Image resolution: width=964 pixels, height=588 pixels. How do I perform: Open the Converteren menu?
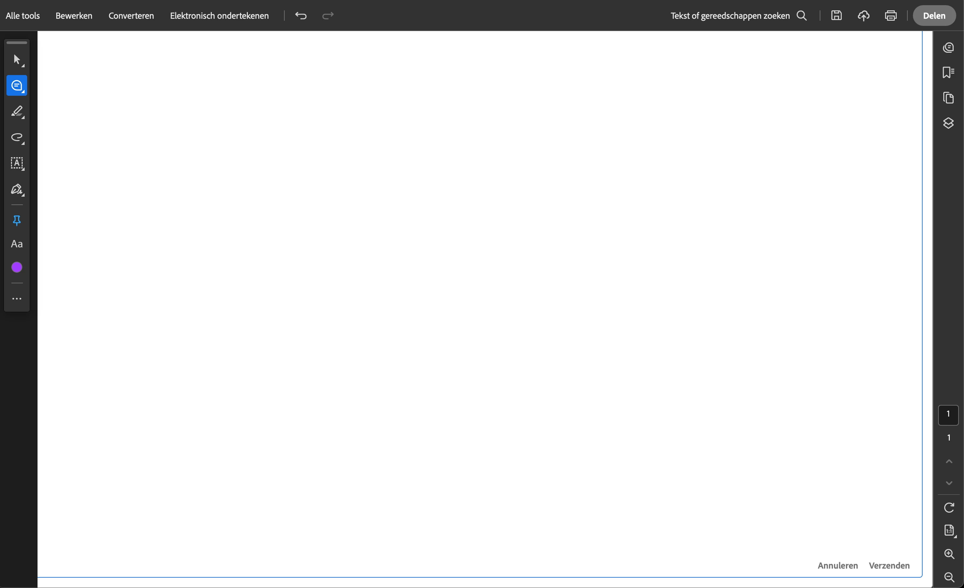[131, 16]
